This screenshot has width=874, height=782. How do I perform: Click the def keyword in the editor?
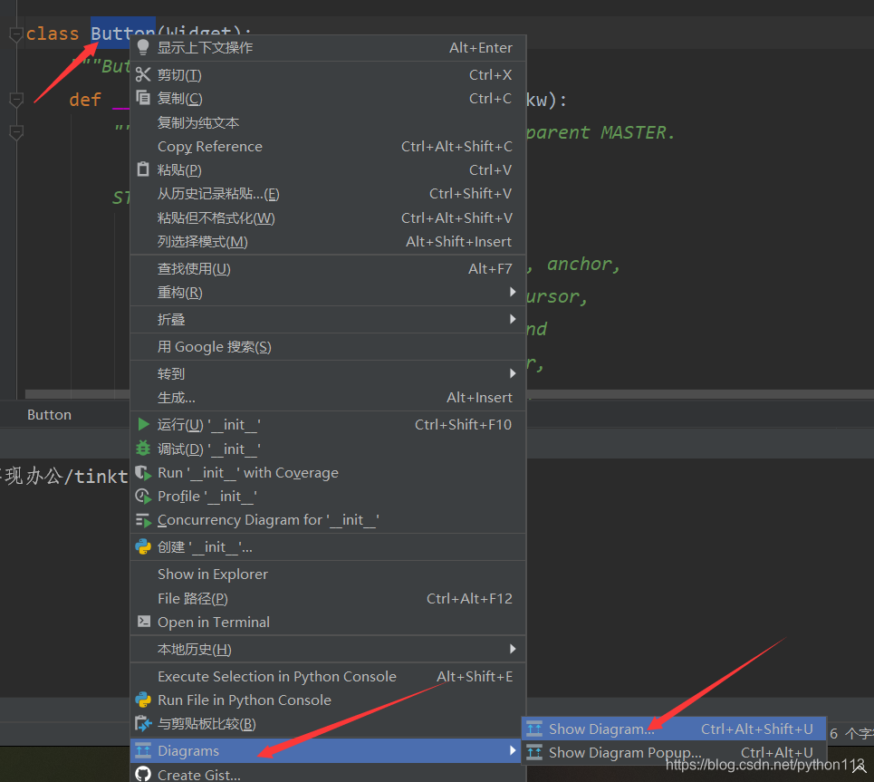(x=85, y=100)
